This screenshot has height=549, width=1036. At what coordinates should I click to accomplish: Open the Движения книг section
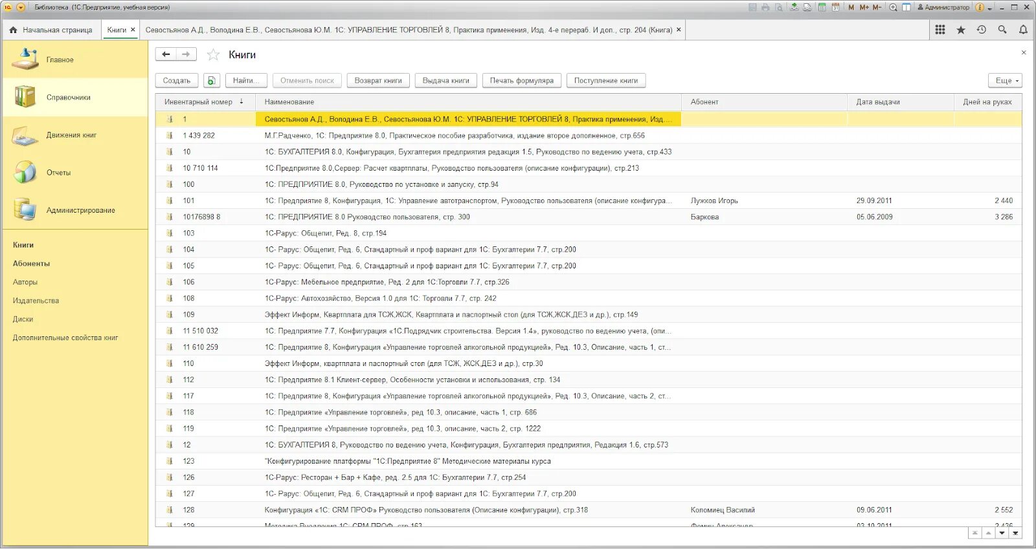75,135
